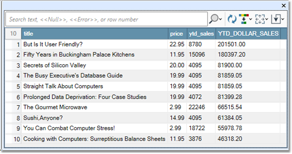Screen dimensions: 292x154
Task: Click the row count corner cell
Action: [13, 34]
